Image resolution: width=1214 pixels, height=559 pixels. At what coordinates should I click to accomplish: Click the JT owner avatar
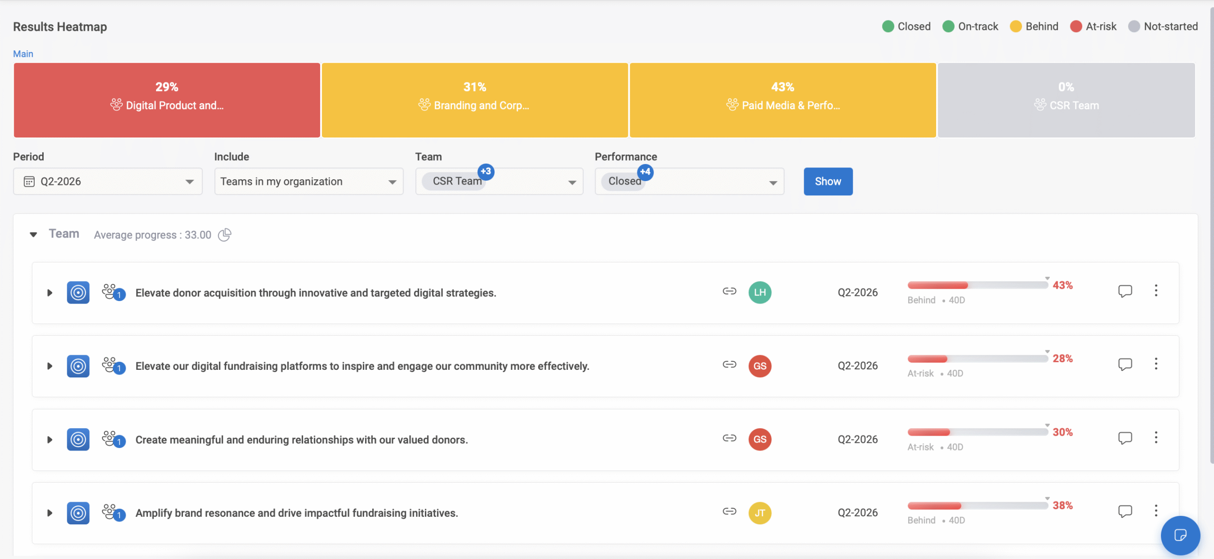click(760, 513)
